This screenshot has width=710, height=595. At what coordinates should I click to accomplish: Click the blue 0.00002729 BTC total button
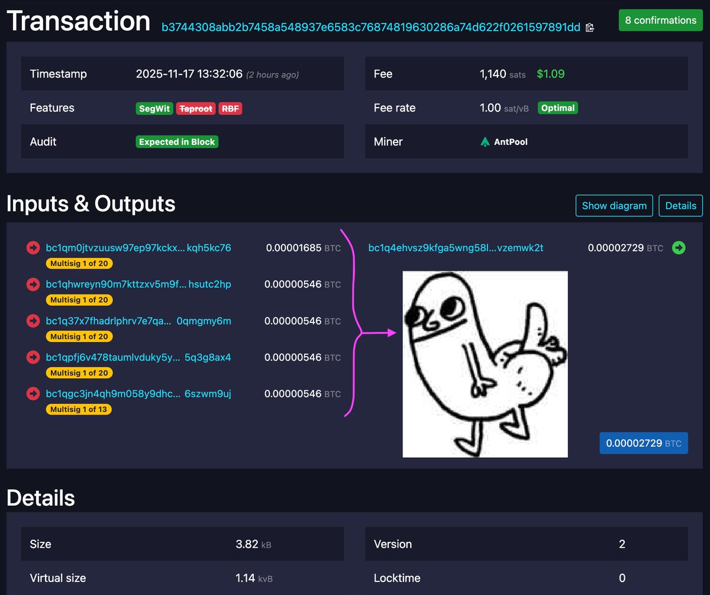644,443
